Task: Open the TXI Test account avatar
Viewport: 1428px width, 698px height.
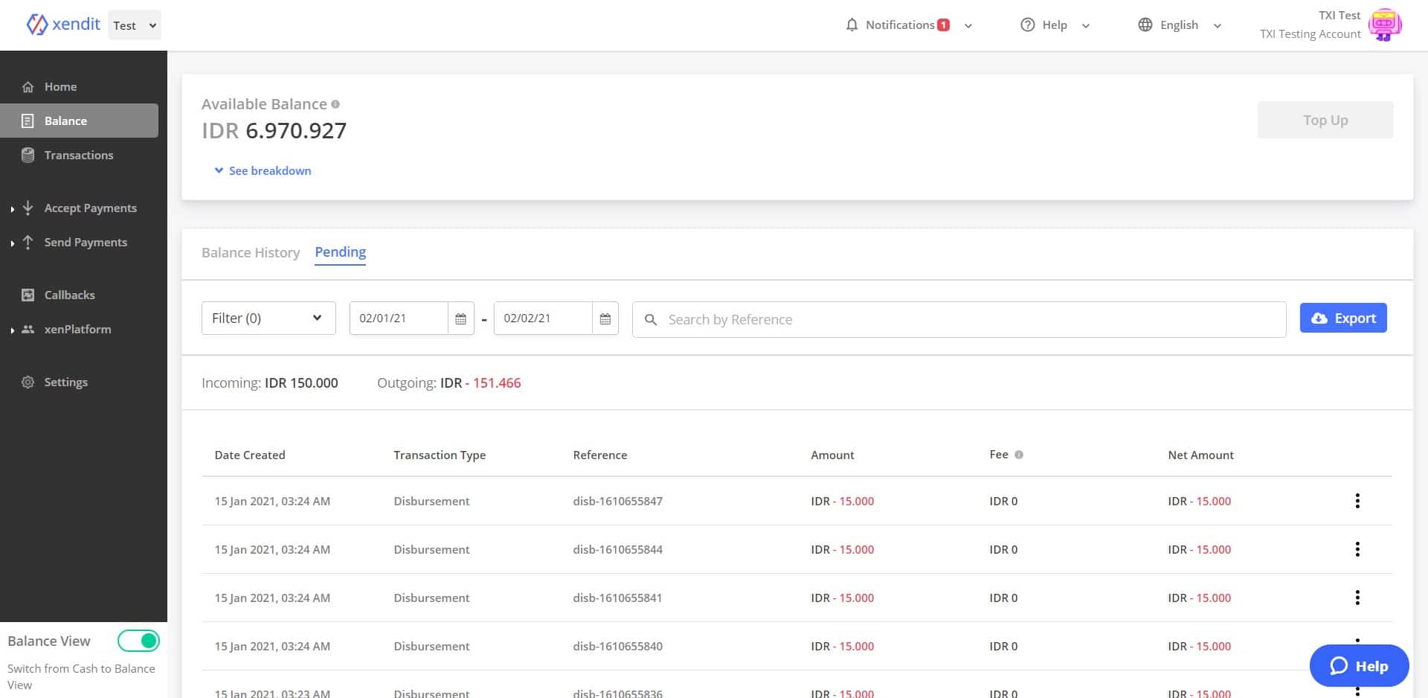Action: click(x=1384, y=25)
